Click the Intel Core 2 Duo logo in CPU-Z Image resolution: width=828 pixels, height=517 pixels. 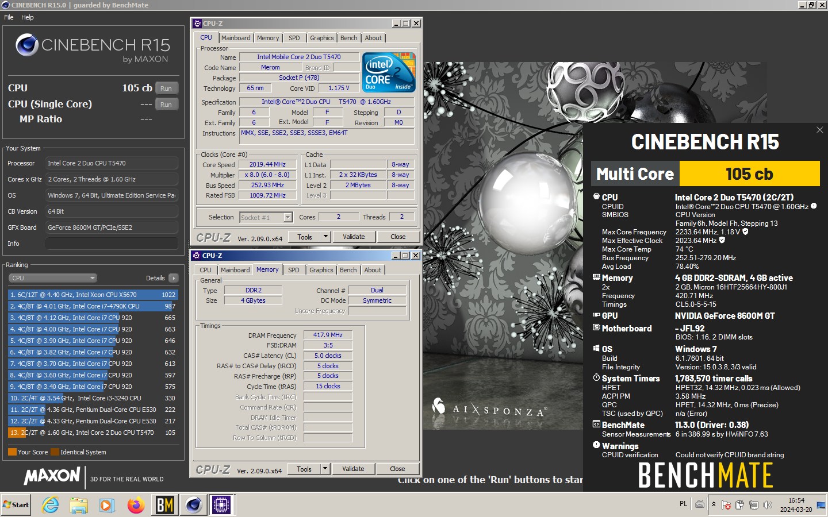point(390,72)
